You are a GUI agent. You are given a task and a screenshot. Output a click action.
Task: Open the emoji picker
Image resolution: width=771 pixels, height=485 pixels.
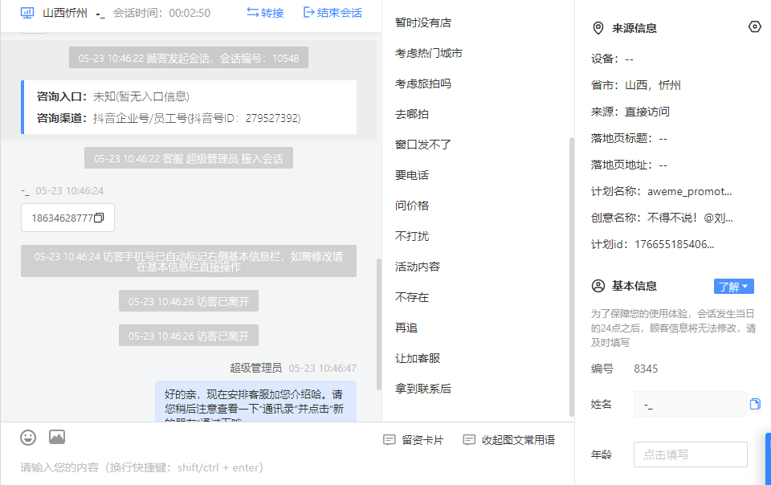tap(28, 438)
